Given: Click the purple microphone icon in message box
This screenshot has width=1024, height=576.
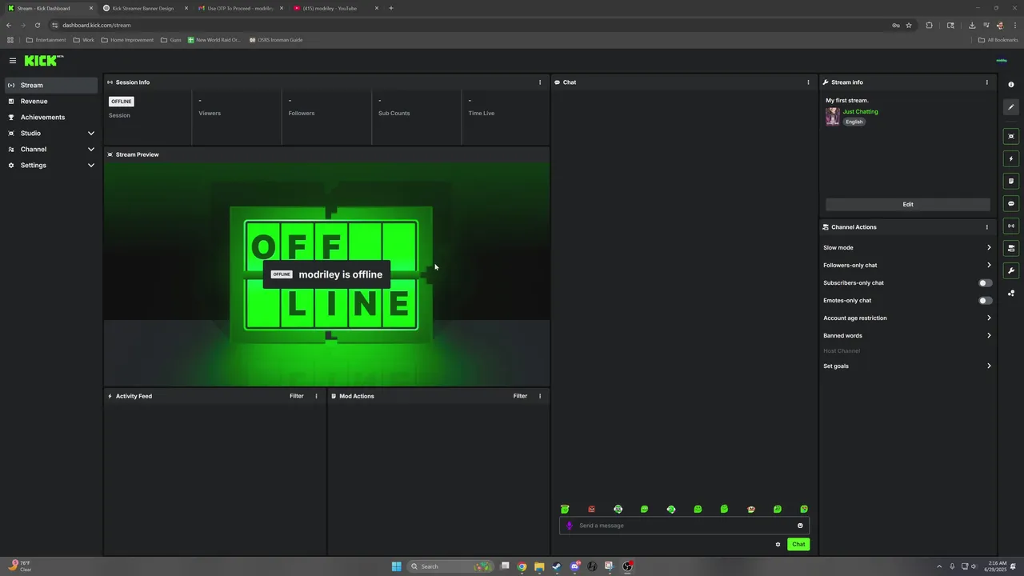Looking at the screenshot, I should (570, 526).
